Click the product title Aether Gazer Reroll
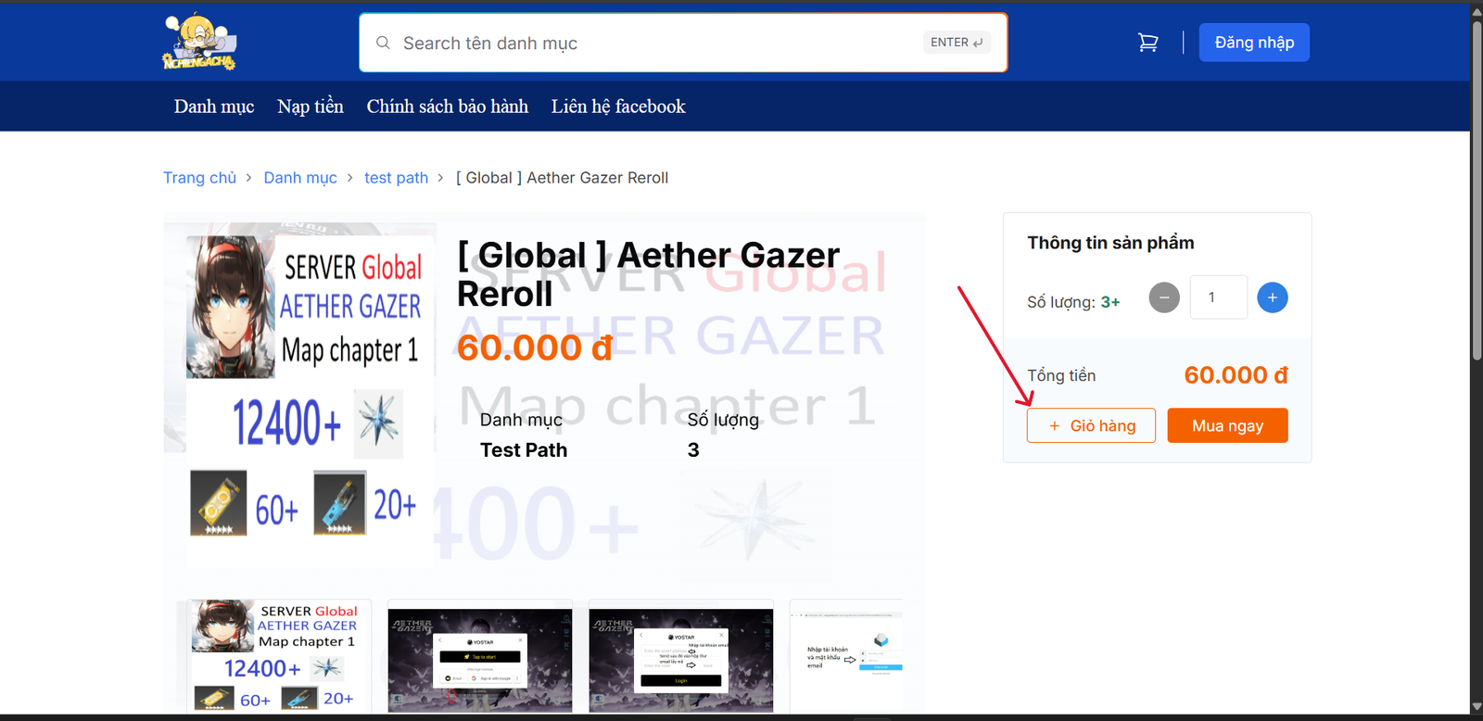Viewport: 1483px width, 721px height. click(649, 274)
